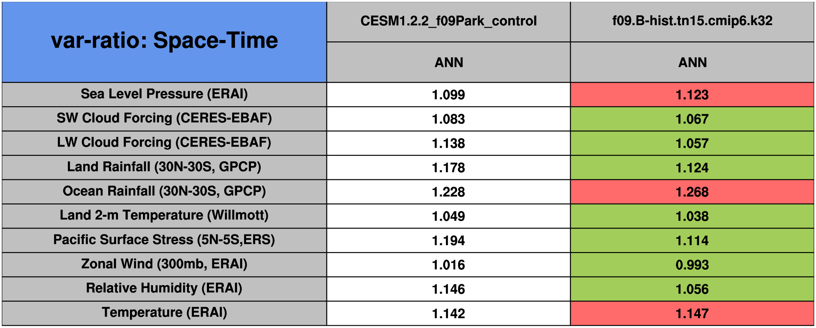Click the Temperature (ERAI) red cell 1.147
816x328 pixels.
tap(692, 314)
